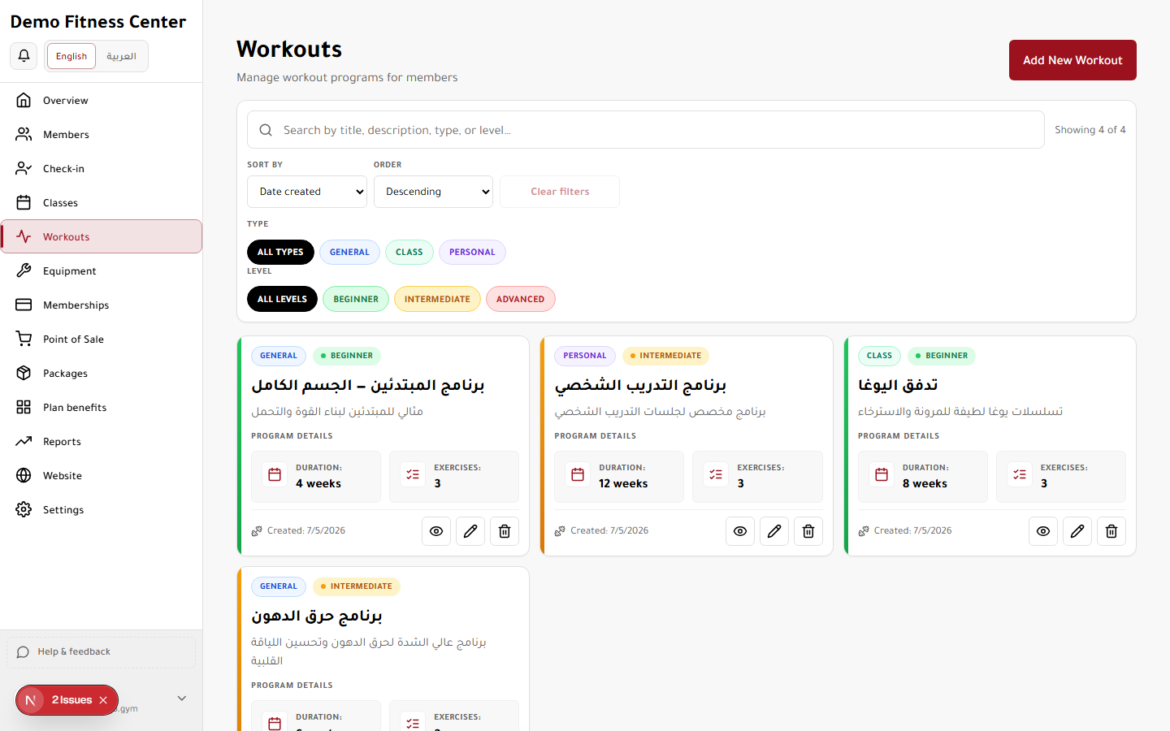This screenshot has width=1170, height=731.
Task: Click the 'Showing 4 of 4' count
Action: pyautogui.click(x=1090, y=130)
